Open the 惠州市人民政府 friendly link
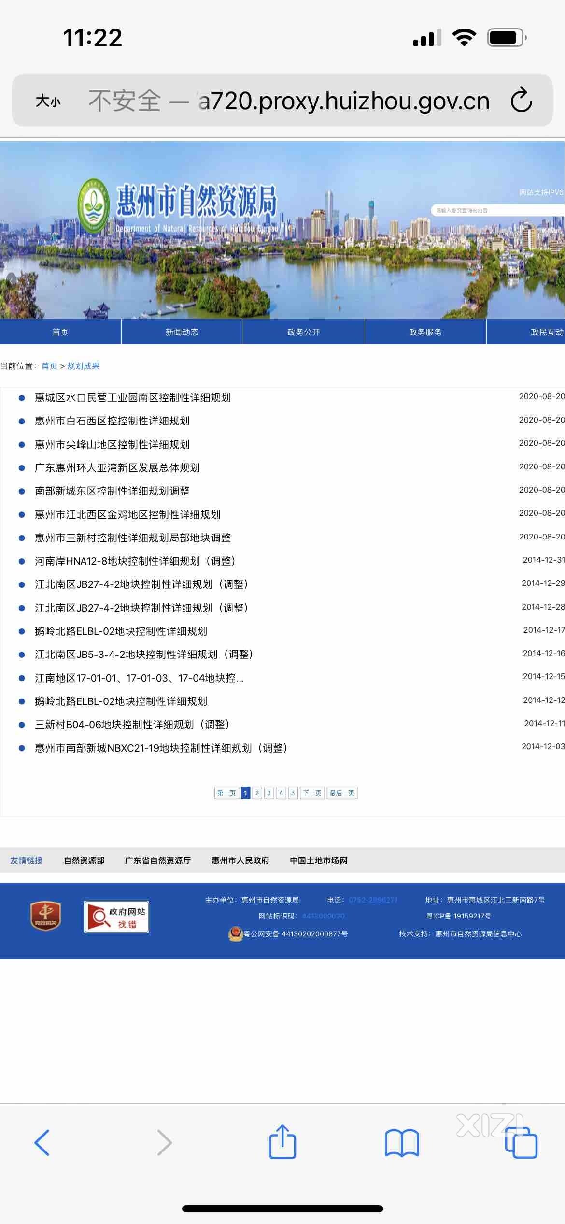The image size is (565, 1224). tap(240, 860)
